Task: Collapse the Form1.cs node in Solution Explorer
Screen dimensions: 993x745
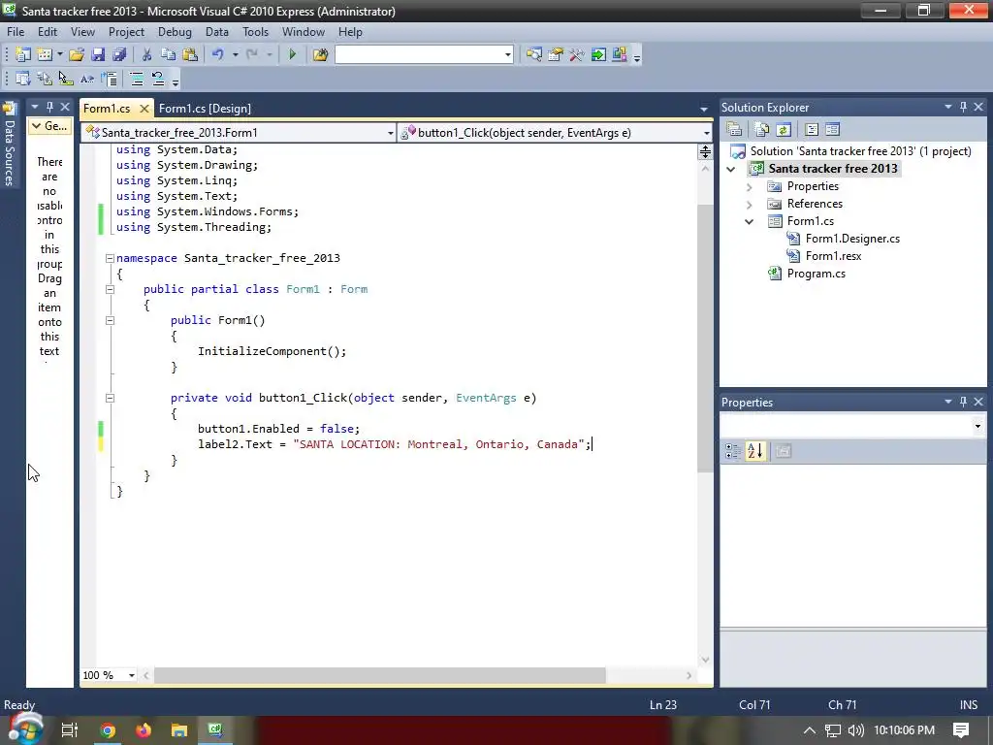Action: click(750, 222)
